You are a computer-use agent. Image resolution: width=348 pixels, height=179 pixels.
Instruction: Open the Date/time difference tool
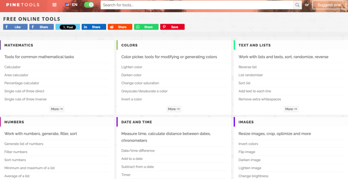click(138, 150)
